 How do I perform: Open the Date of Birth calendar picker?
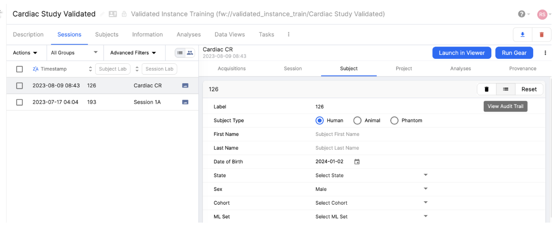tap(357, 162)
